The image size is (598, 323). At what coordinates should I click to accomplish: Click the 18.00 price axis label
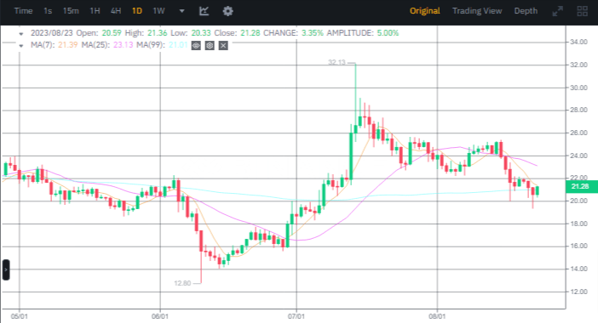click(578, 224)
